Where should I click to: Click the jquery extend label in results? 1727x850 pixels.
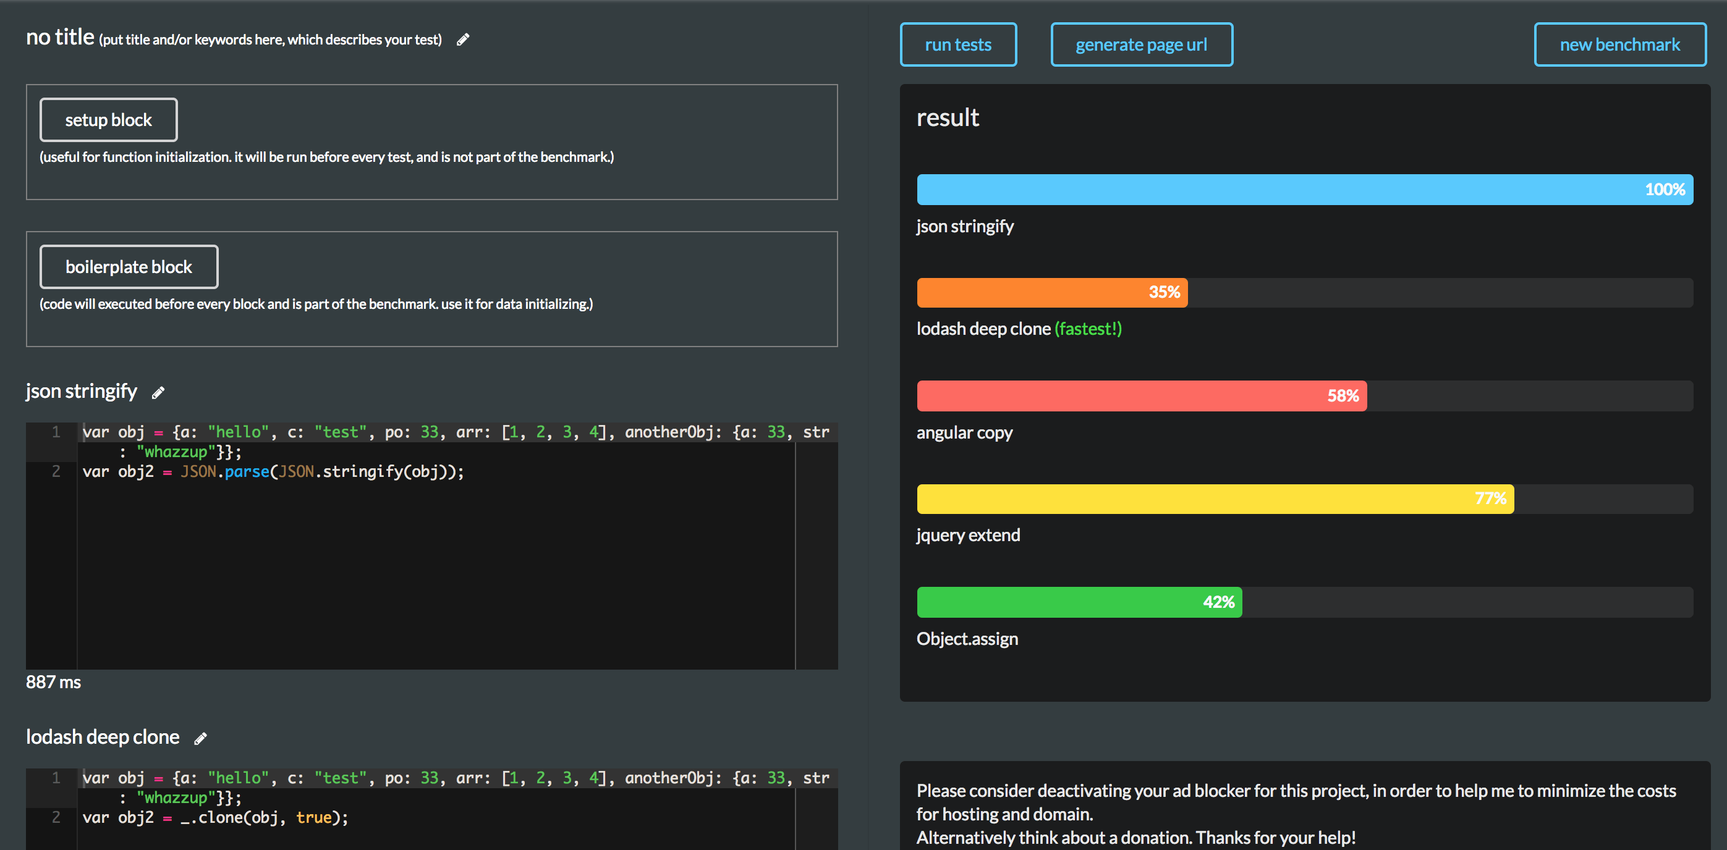(967, 534)
